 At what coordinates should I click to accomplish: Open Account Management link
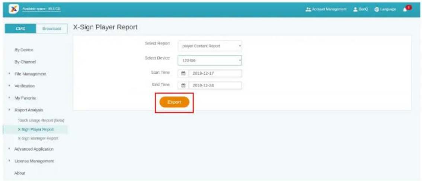(329, 9)
